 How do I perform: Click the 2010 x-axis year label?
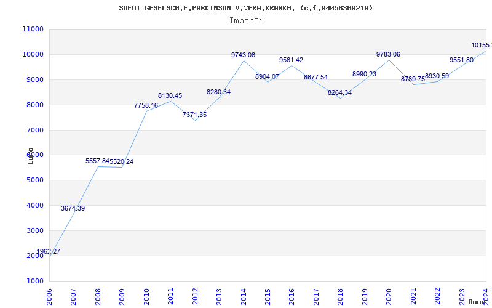tap(146, 296)
